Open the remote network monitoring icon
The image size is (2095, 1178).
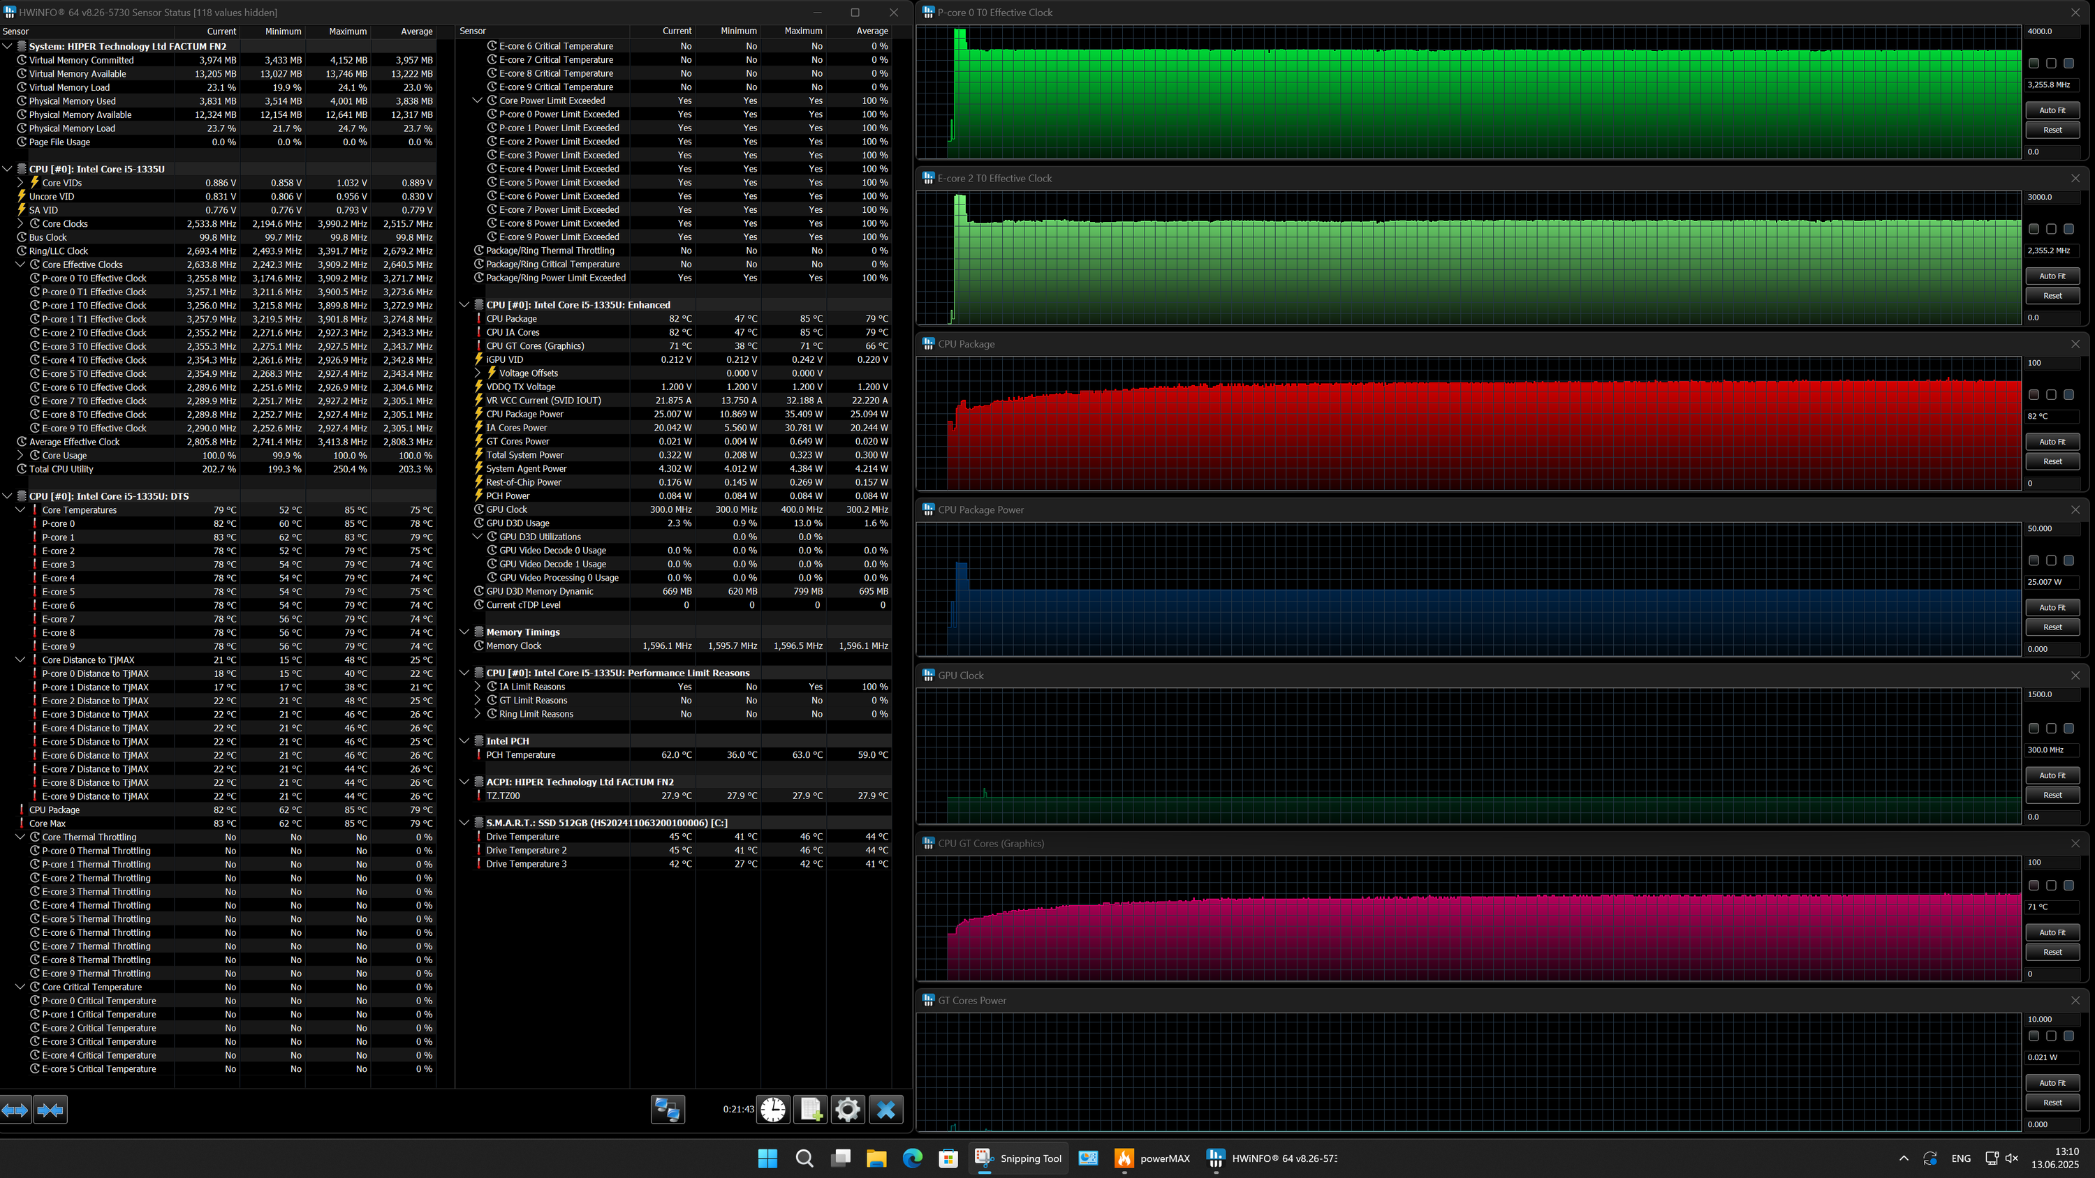[x=668, y=1110]
